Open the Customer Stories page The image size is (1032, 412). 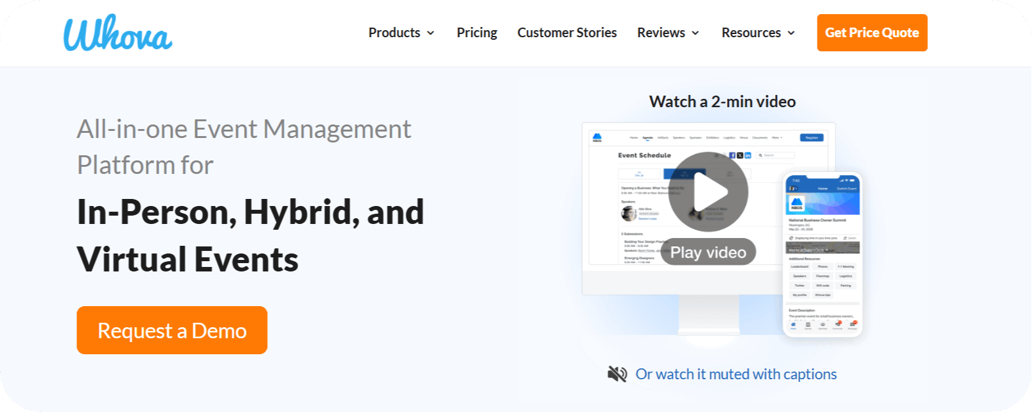click(567, 33)
